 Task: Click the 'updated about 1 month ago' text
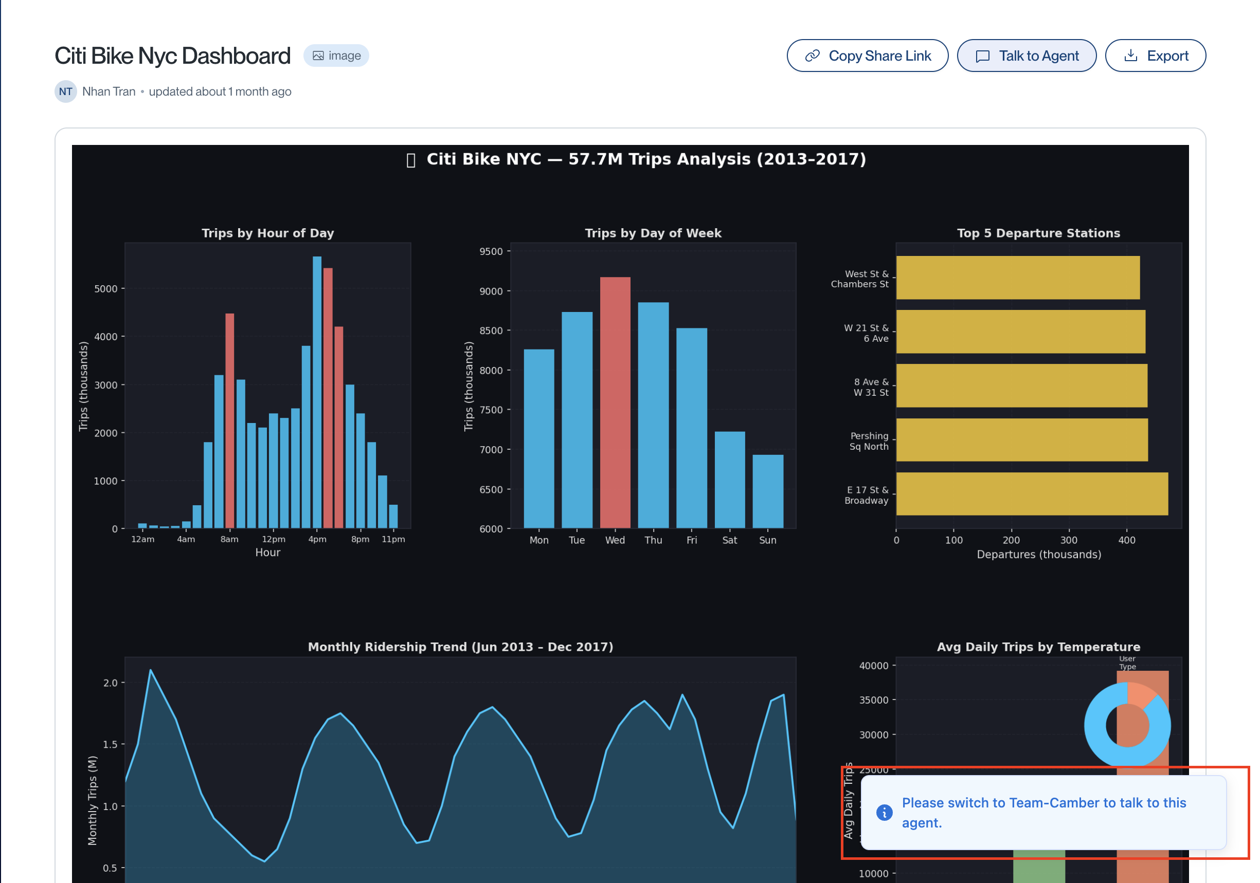[x=220, y=91]
